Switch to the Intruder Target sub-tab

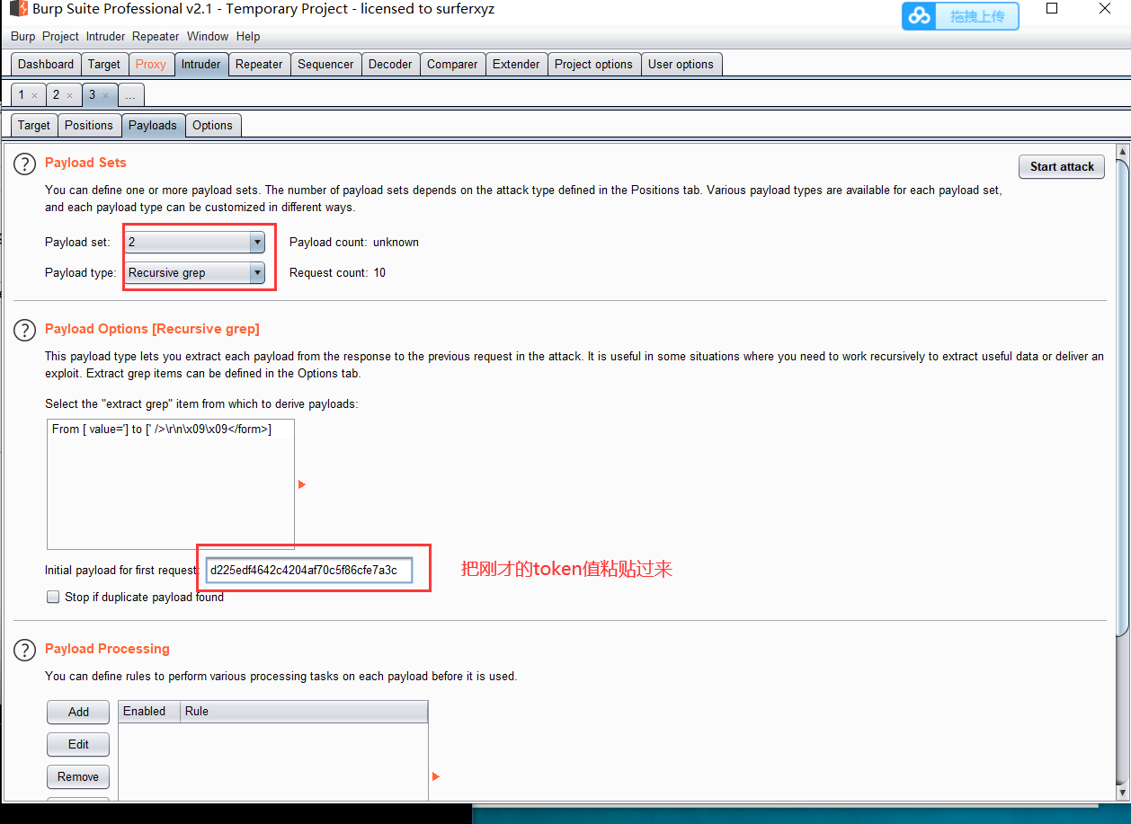coord(34,126)
